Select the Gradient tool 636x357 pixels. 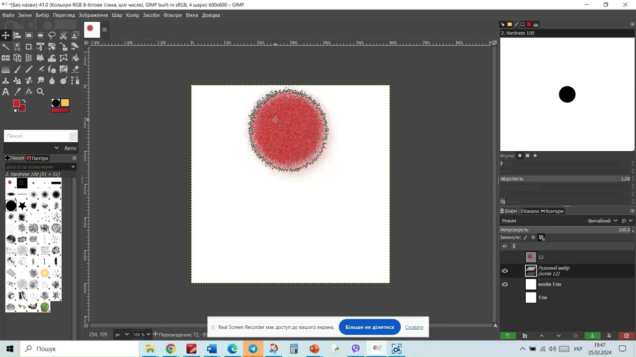tap(5, 69)
